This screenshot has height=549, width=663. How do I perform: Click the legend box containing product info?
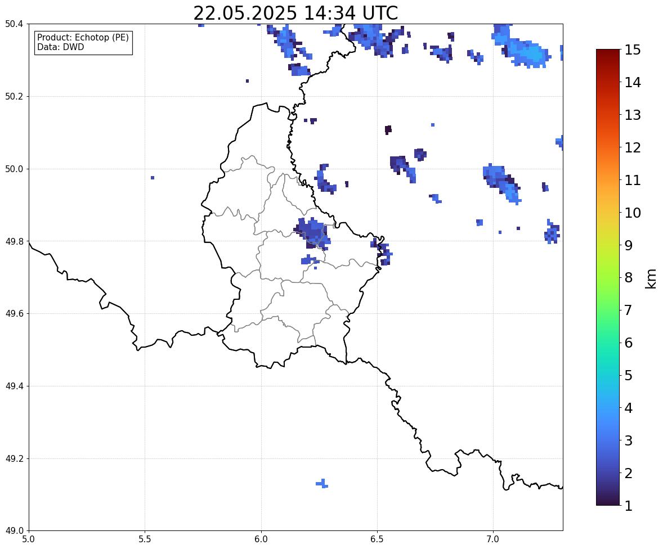tap(83, 42)
